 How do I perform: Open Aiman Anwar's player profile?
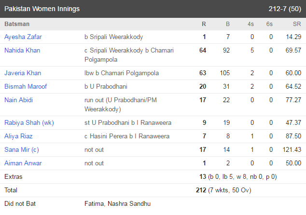pyautogui.click(x=23, y=163)
